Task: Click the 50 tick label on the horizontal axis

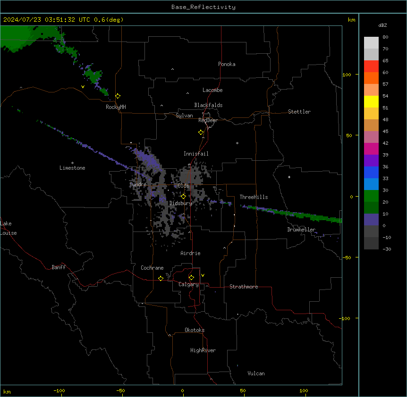Action: coord(243,390)
